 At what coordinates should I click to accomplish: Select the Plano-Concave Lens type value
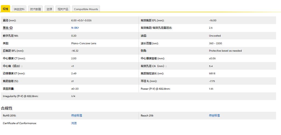pos(84,43)
